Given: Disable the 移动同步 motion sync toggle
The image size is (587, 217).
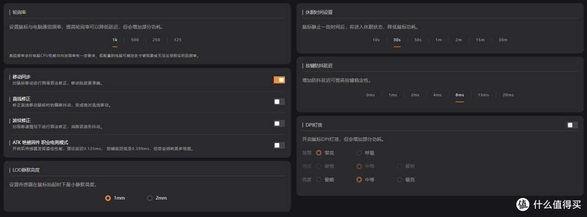Looking at the screenshot, I should coord(279,80).
